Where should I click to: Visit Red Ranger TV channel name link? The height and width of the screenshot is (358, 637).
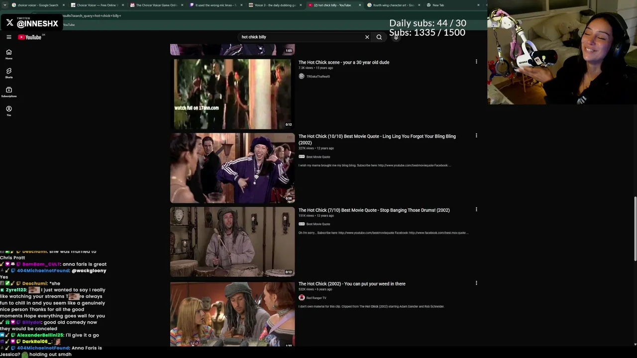tap(317, 298)
